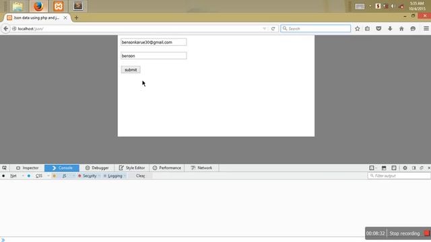Open the Debugger tab
The height and width of the screenshot is (242, 431).
(97, 168)
